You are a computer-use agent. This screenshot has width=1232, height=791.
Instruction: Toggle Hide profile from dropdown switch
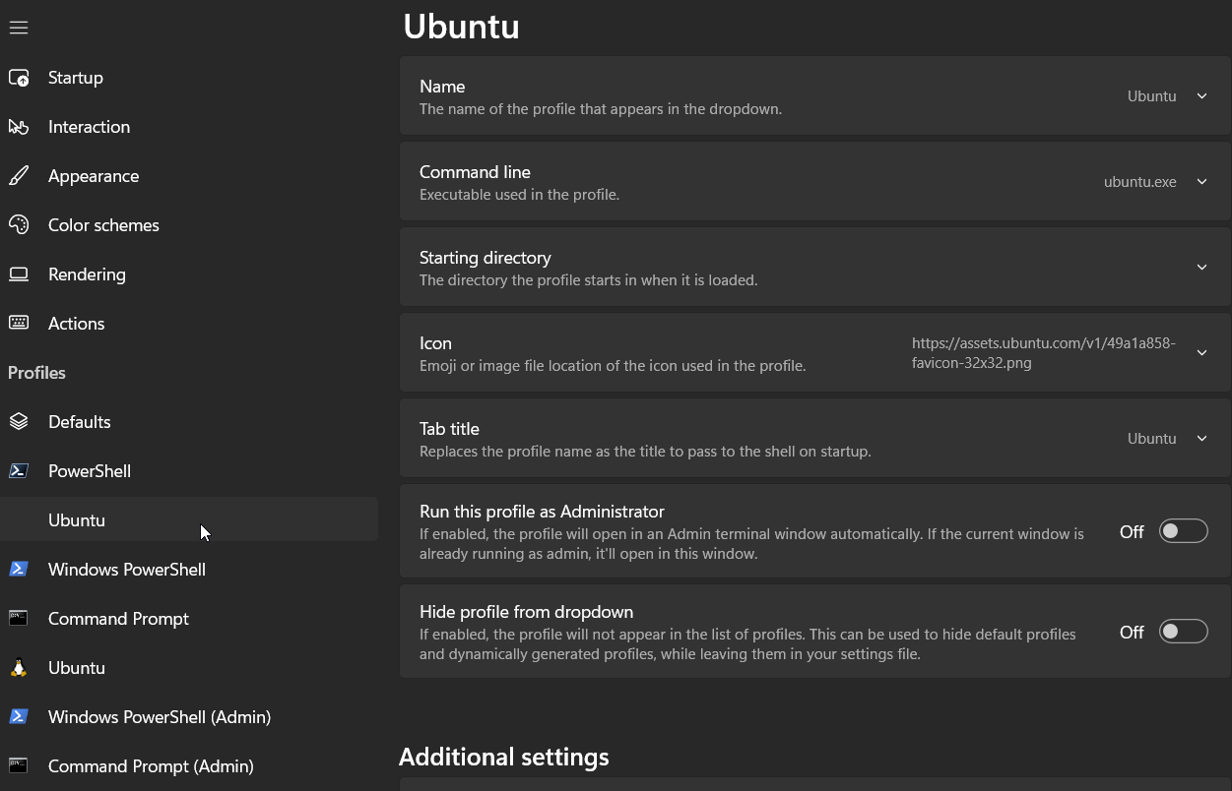(1183, 632)
